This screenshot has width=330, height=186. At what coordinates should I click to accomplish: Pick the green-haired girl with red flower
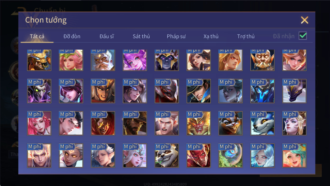[294, 156]
